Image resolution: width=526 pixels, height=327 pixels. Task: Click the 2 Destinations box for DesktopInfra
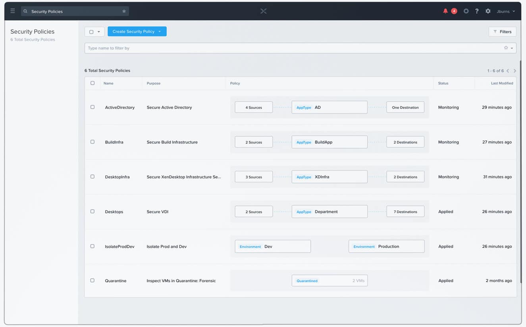point(405,177)
